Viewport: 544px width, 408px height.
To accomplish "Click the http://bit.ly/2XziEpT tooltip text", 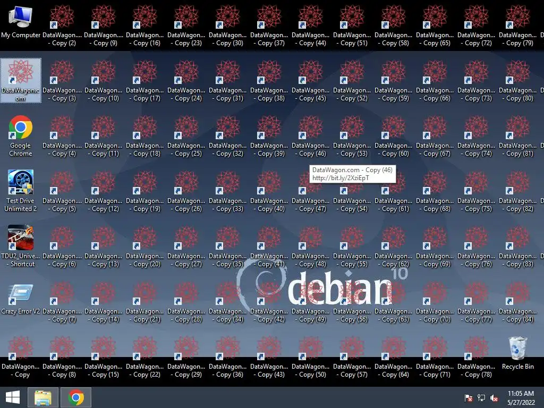I will pyautogui.click(x=341, y=178).
